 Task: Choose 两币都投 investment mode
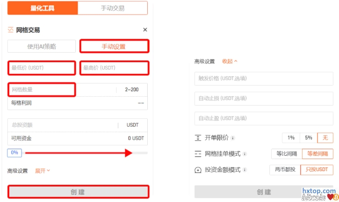click(284, 170)
